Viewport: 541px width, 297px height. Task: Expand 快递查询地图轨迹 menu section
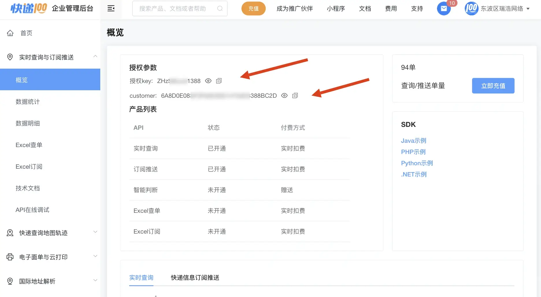[x=95, y=232]
